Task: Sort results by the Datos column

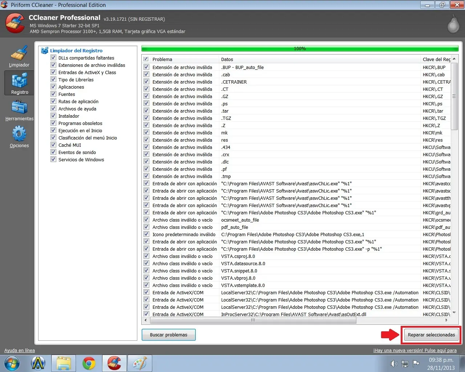Action: point(320,59)
